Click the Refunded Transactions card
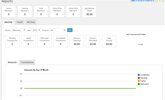Screen dimensions: 165x100 [44, 41]
